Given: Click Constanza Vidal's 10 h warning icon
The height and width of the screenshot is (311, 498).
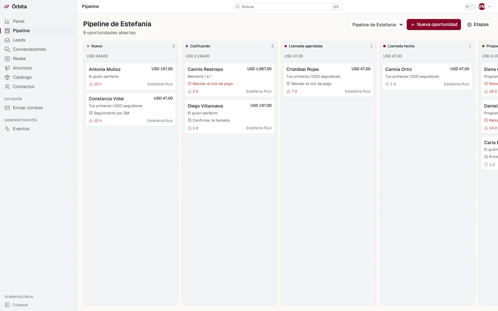Looking at the screenshot, I should tap(91, 121).
